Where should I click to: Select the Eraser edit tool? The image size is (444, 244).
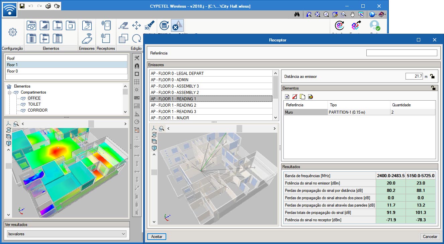123,25
